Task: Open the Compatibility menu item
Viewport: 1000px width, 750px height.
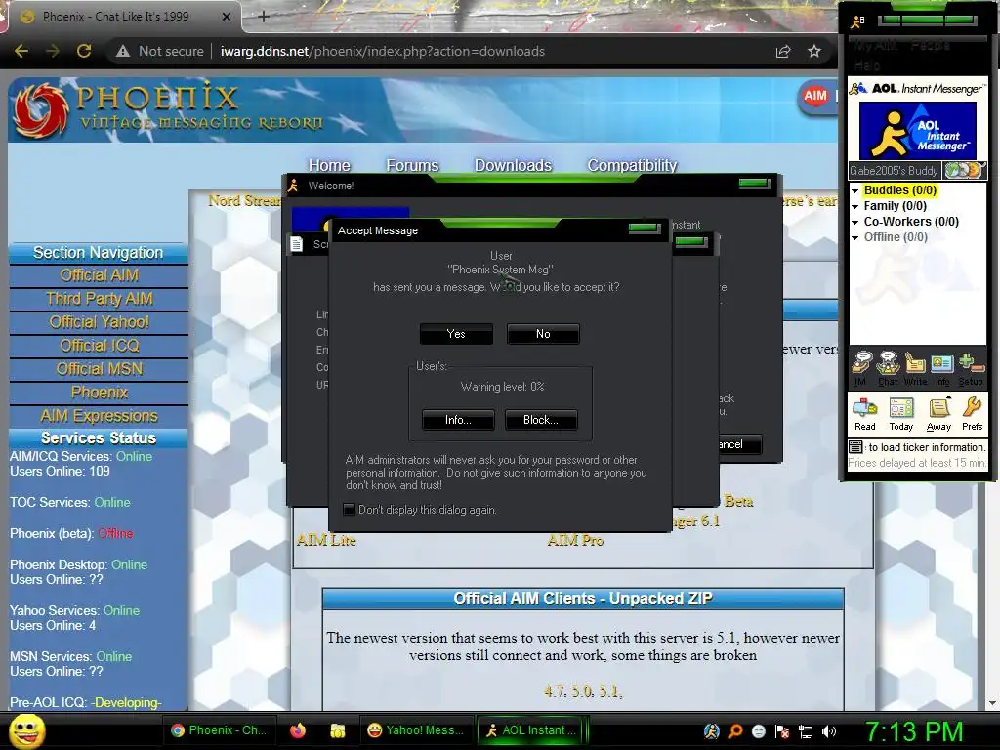Action: click(x=632, y=165)
